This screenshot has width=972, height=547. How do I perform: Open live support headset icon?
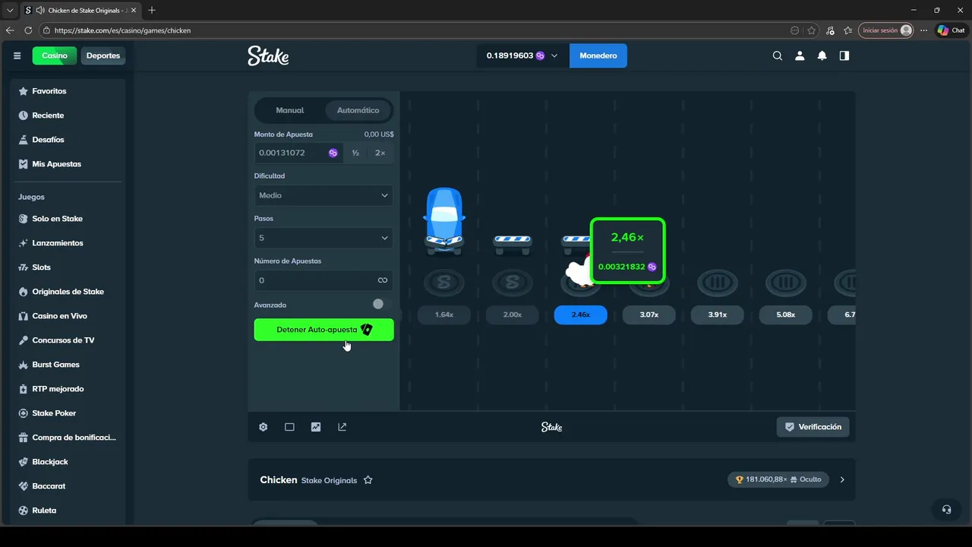pos(946,509)
